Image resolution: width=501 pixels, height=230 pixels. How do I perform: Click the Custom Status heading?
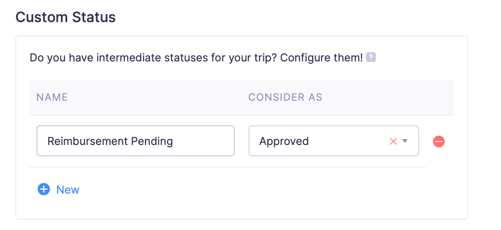(x=66, y=18)
